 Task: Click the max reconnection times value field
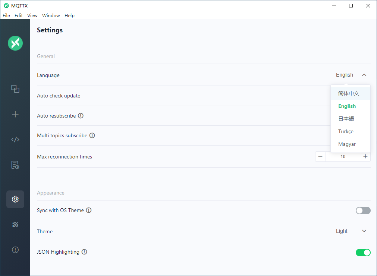click(x=343, y=157)
